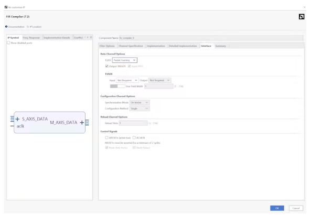The height and width of the screenshot is (215, 310).
Task: Open the Detailed Implementation tab
Action: click(183, 46)
